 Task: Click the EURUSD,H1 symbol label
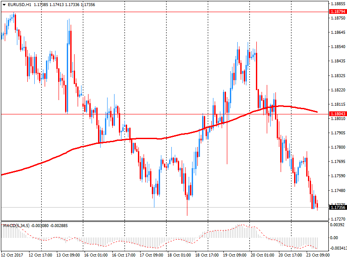(x=20, y=5)
